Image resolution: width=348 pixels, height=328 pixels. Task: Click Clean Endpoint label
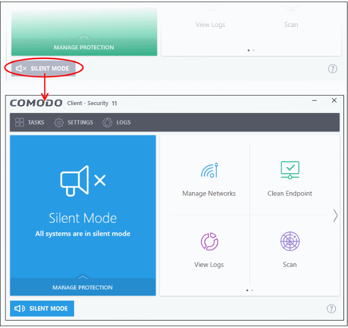click(x=290, y=194)
